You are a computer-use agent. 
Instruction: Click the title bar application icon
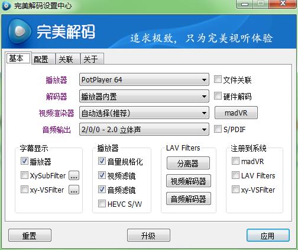[7, 5]
